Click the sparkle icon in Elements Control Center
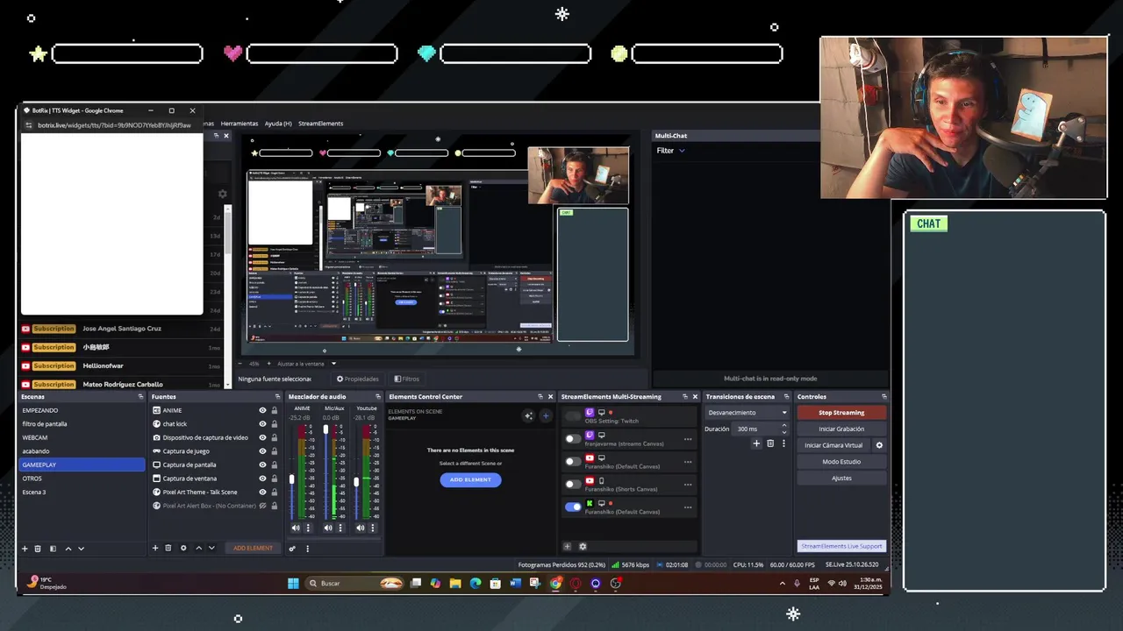Screen dimensions: 1123x631 pyautogui.click(x=528, y=416)
